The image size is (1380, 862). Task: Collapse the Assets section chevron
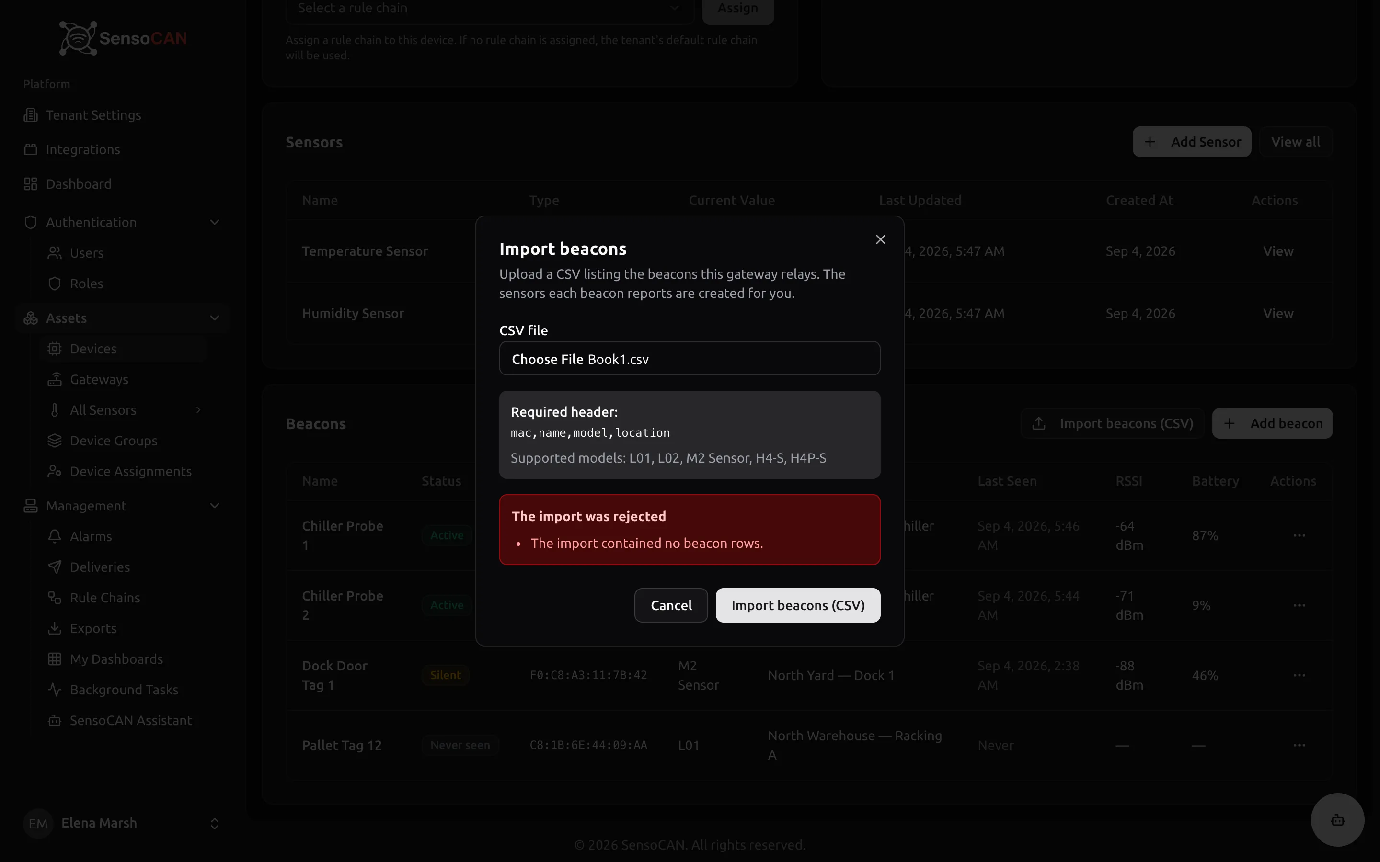point(215,318)
